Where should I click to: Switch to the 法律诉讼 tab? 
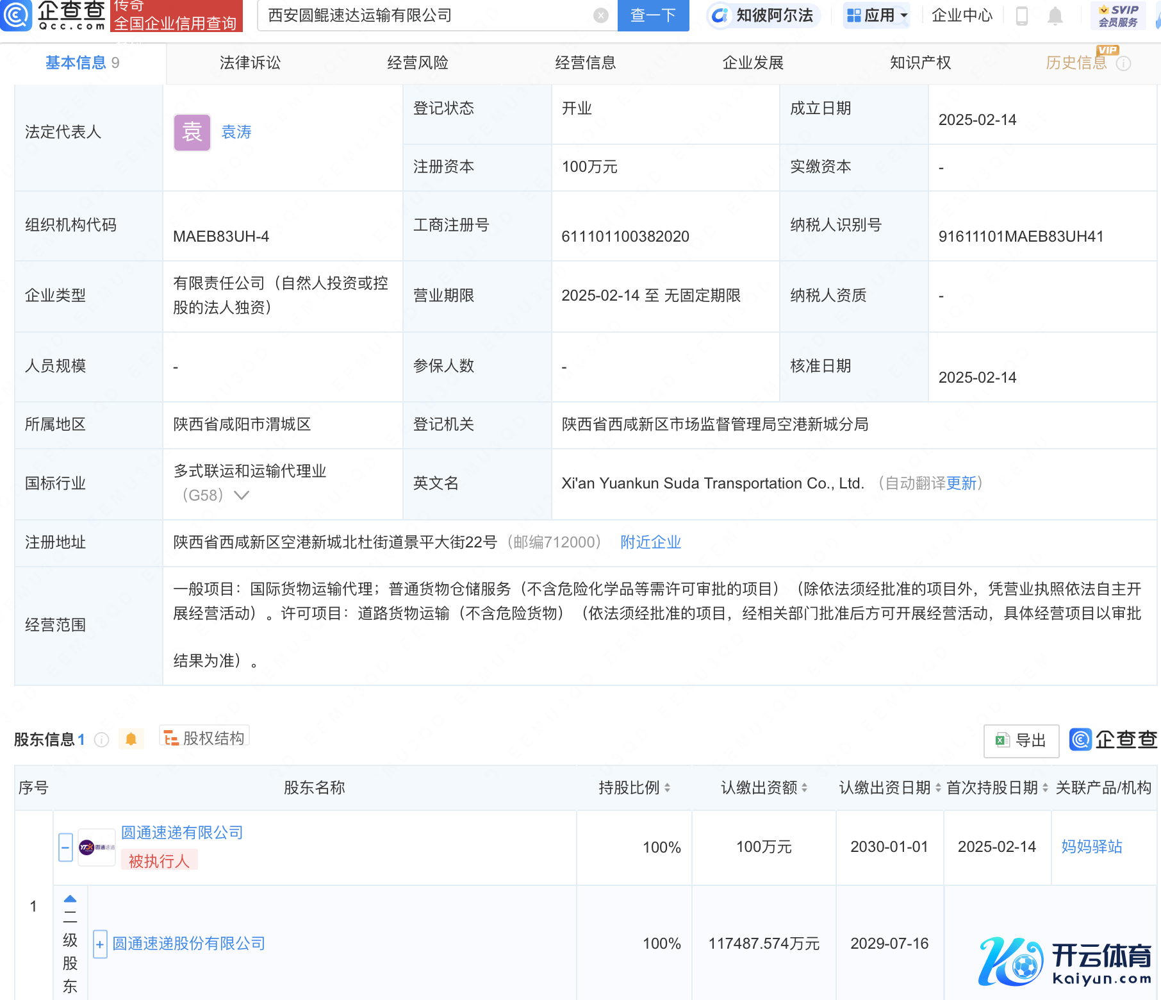(x=250, y=63)
